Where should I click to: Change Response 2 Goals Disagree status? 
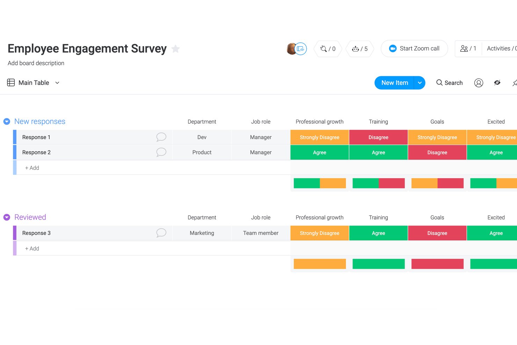tap(437, 152)
